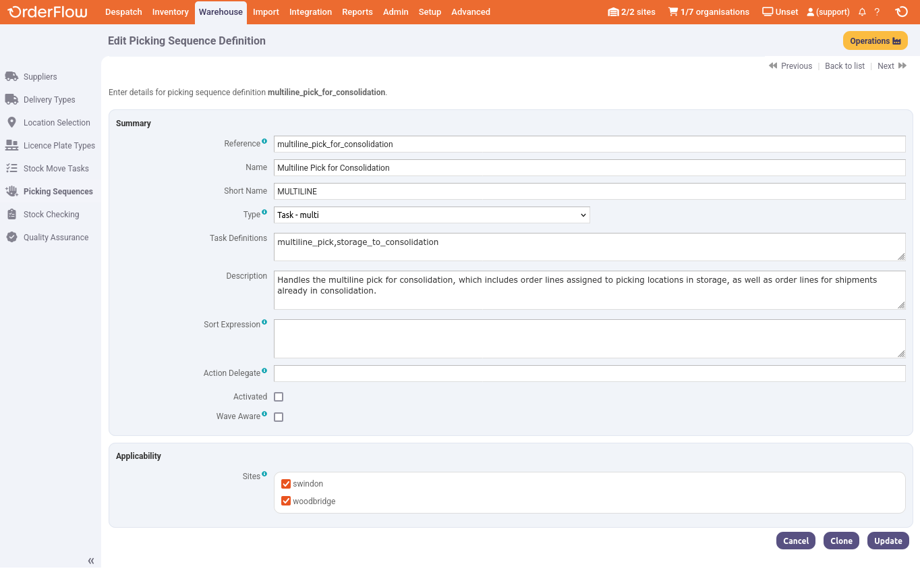Viewport: 920px width, 575px height.
Task: Click the Suppliers truck icon in sidebar
Action: (11, 76)
